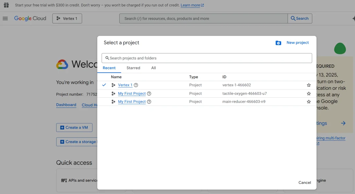Star the tactile-oxygen-466603-u7 project
Viewport: 355px width, 194px height.
pyautogui.click(x=309, y=94)
